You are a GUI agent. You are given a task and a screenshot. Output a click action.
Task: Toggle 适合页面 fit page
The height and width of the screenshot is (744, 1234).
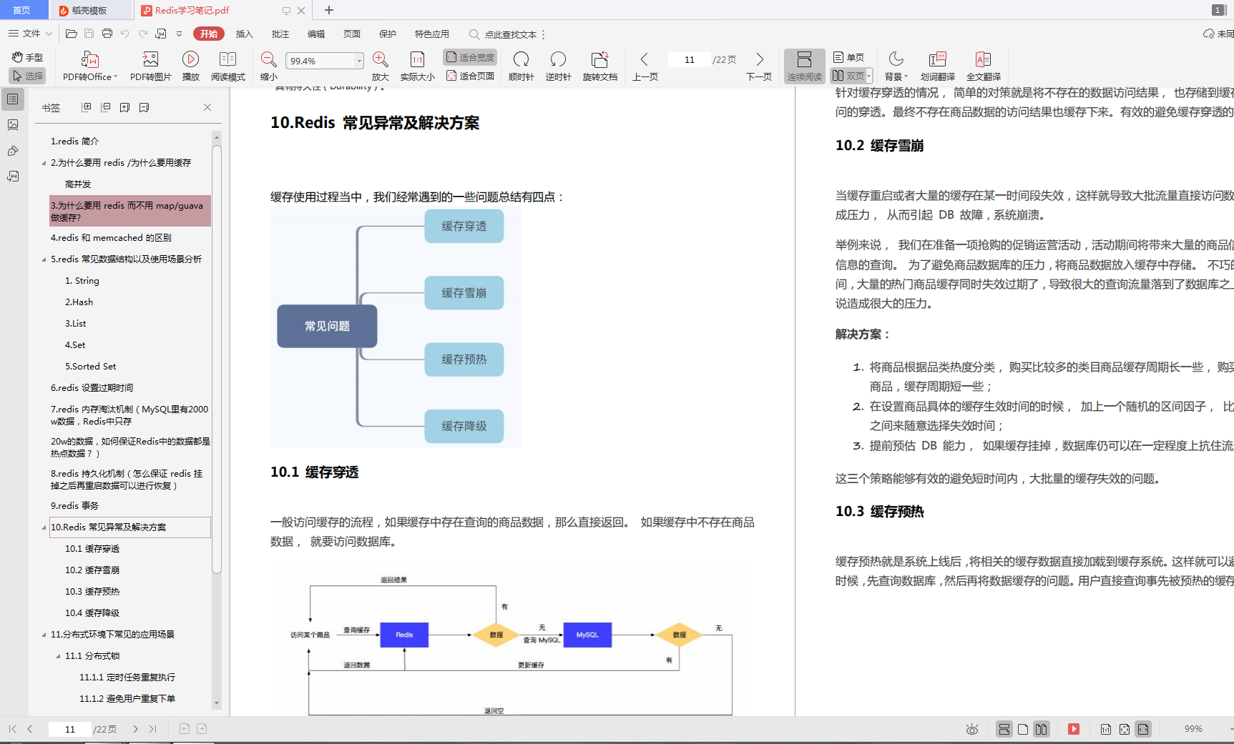[470, 76]
